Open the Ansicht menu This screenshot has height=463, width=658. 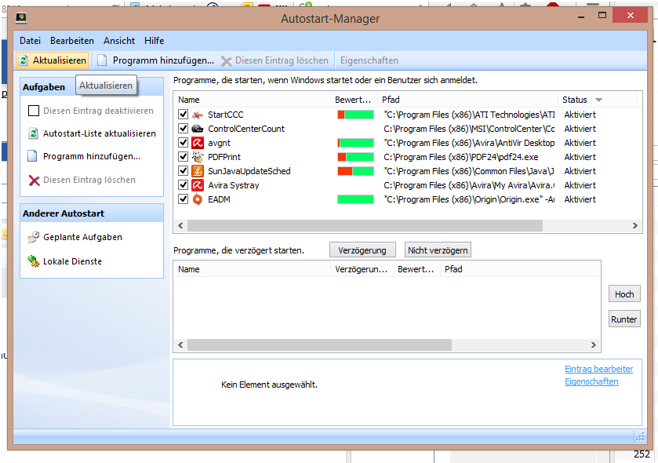point(119,41)
